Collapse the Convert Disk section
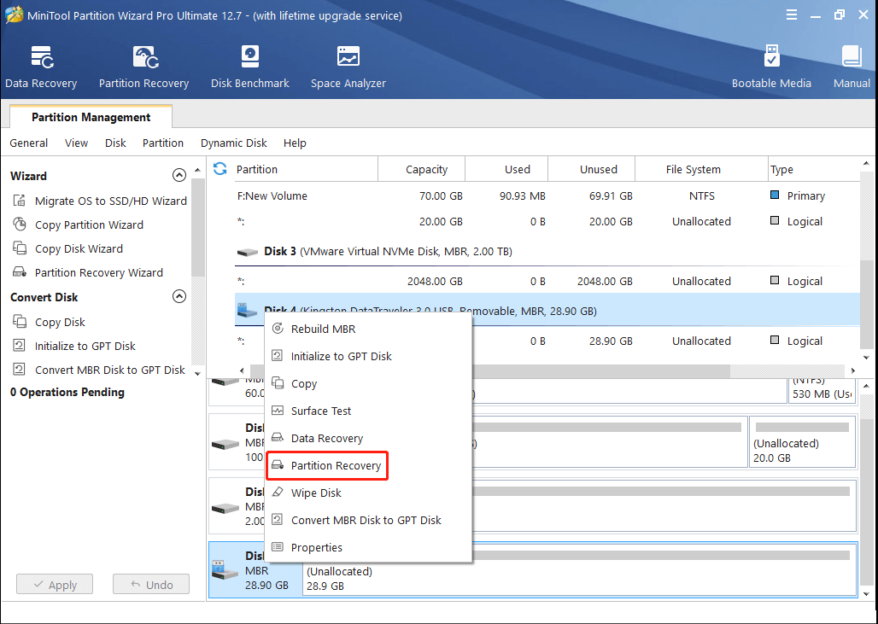This screenshot has width=878, height=624. click(x=179, y=296)
